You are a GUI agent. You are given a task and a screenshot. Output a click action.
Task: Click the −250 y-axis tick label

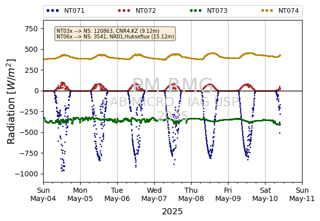[x=29, y=112]
